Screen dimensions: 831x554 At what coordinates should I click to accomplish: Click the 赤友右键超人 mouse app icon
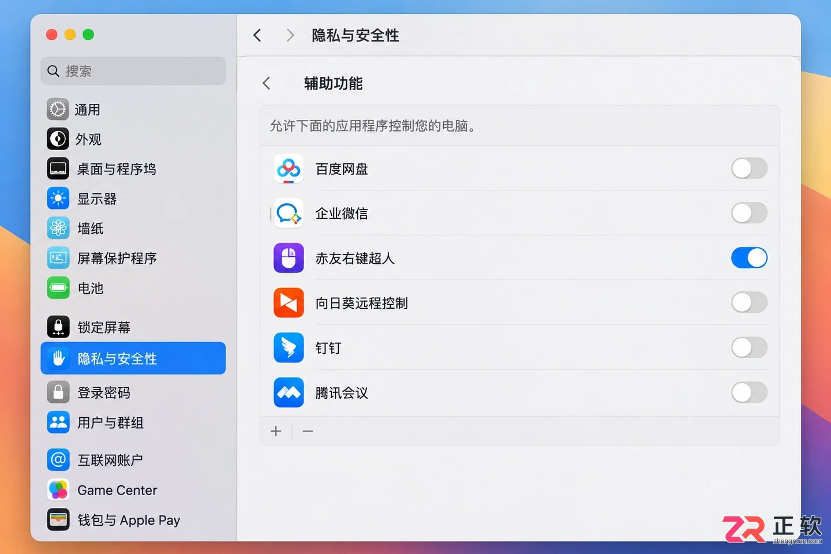[289, 258]
